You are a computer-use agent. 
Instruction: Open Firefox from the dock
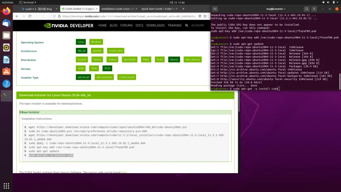[x=6, y=11]
